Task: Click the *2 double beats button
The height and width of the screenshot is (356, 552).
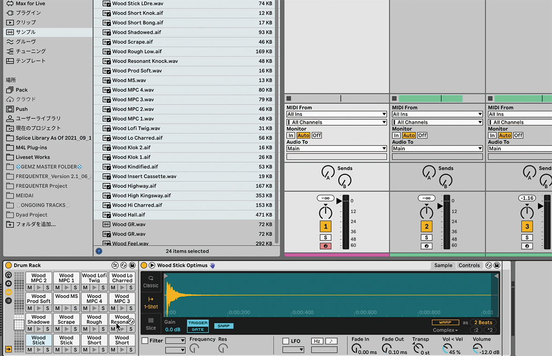Action: (490, 330)
